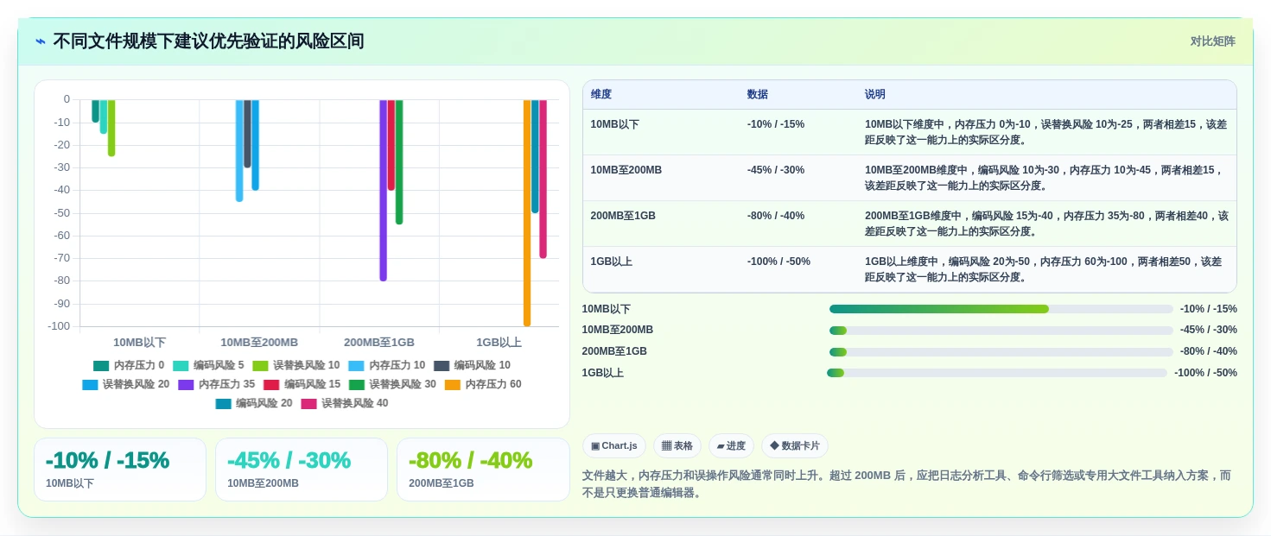Hide the 编码风险 10 dataset in the legend

click(x=472, y=366)
